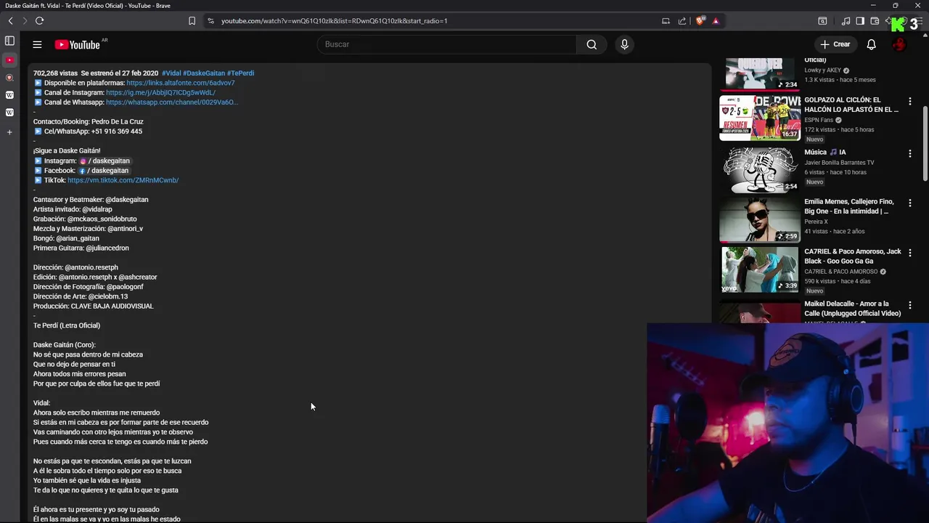Open the YouTube account avatar menu

coord(899,44)
